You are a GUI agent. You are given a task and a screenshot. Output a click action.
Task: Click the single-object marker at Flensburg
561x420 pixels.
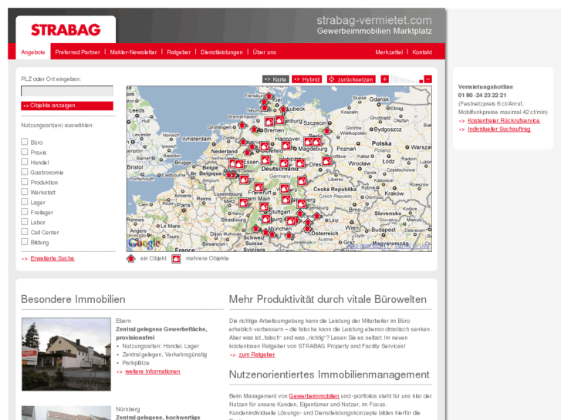269,96
